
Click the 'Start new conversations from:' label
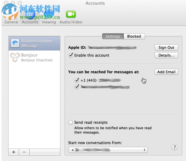95,143
